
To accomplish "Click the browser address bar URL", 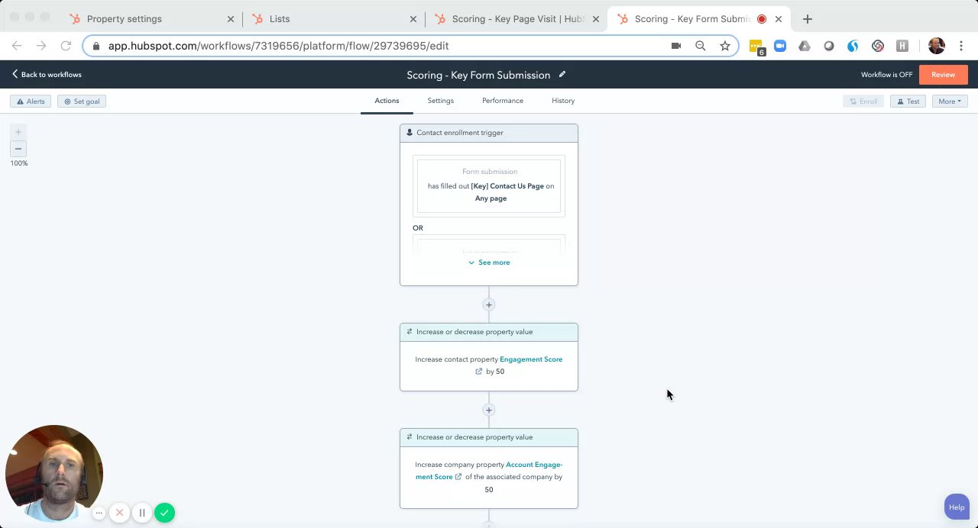I will (x=278, y=46).
